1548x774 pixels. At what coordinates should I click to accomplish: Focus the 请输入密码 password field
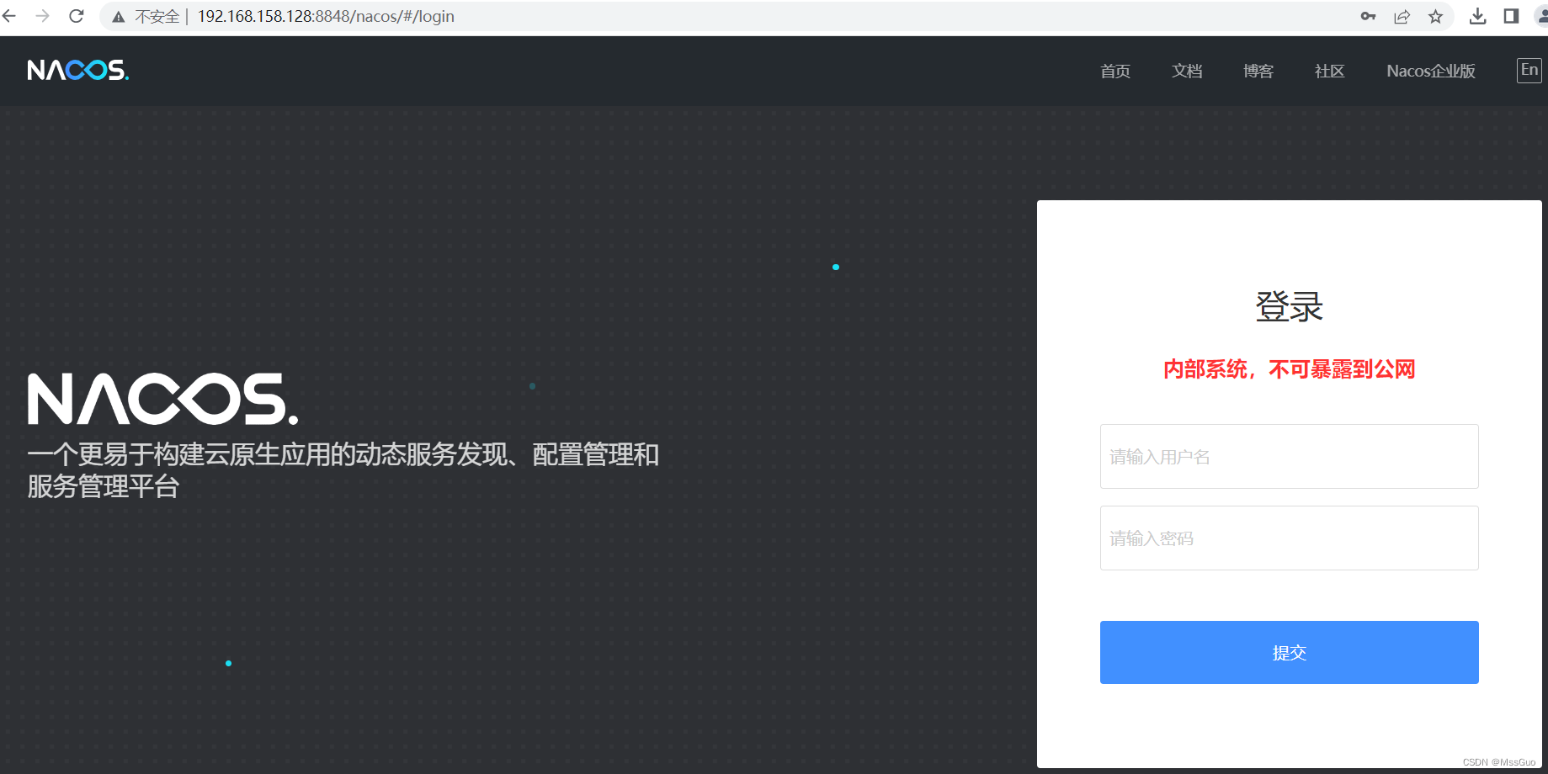(1289, 538)
